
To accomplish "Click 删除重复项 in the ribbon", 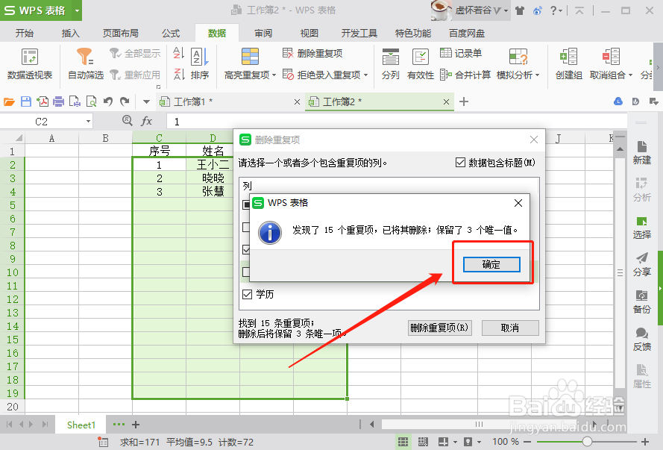I will coord(312,53).
